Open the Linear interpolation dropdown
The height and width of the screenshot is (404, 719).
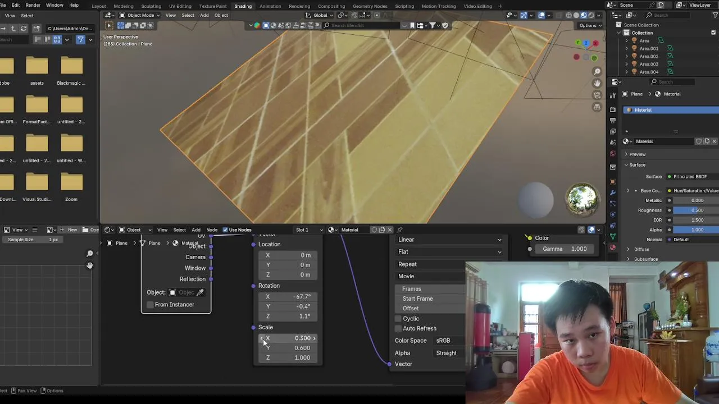click(449, 240)
